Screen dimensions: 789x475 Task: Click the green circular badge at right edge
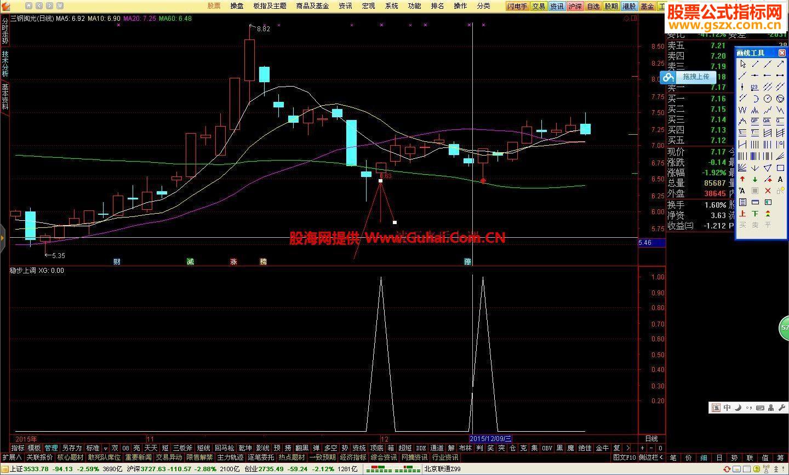pos(784,329)
